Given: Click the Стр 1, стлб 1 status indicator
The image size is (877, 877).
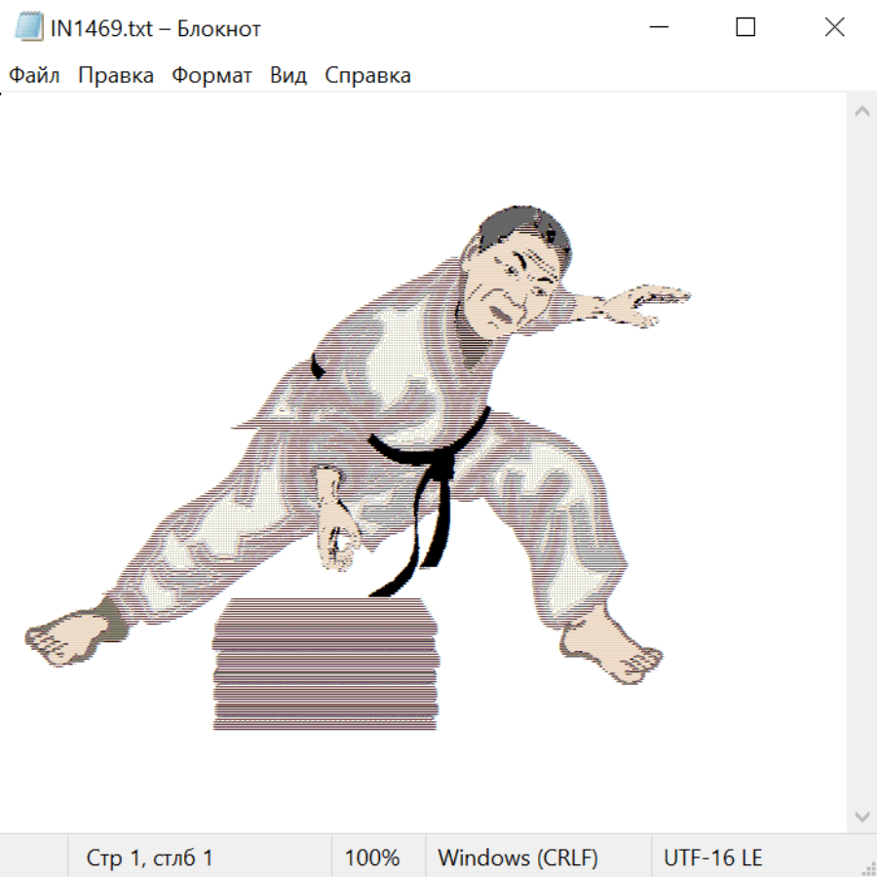Looking at the screenshot, I should [x=149, y=858].
